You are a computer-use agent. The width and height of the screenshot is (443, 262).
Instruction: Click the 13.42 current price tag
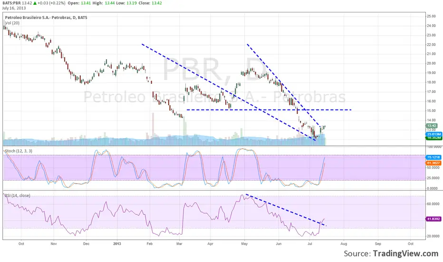click(x=432, y=125)
